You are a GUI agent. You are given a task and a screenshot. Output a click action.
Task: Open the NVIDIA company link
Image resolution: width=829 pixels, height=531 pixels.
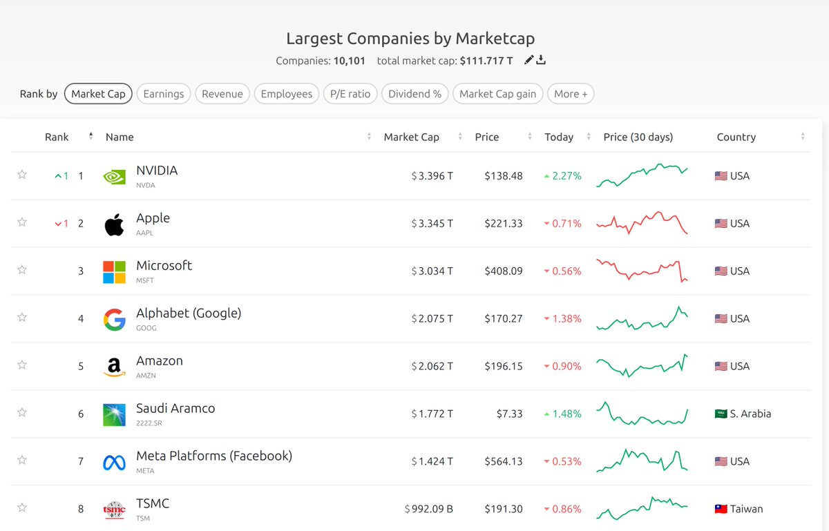pyautogui.click(x=157, y=170)
